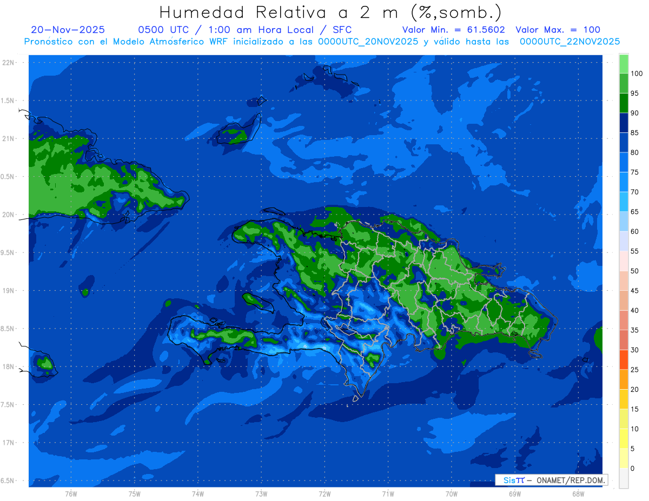Click the legend value '15'

click(x=634, y=409)
